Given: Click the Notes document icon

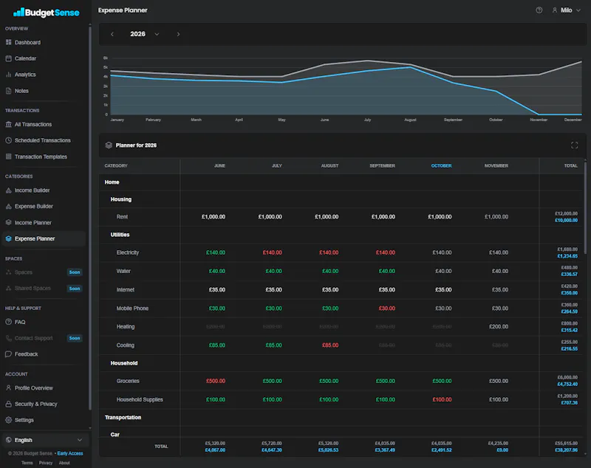Looking at the screenshot, I should tap(8, 91).
